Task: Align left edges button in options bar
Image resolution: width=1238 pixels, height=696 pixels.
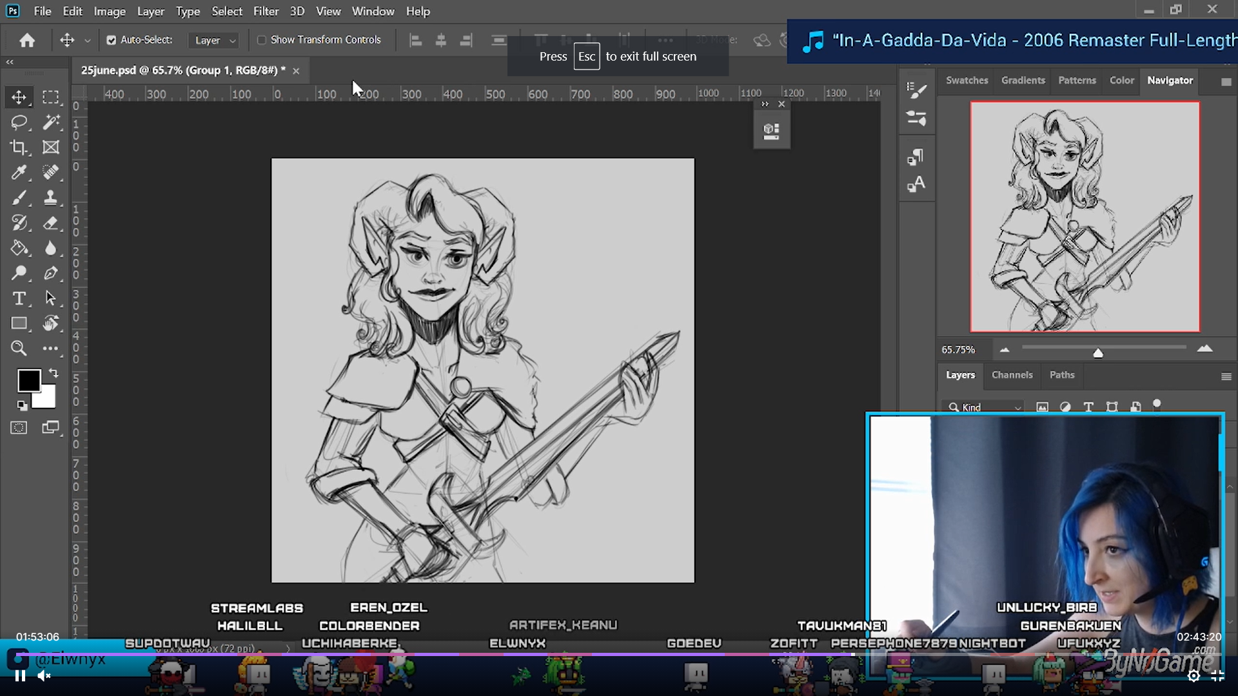Action: 416,41
